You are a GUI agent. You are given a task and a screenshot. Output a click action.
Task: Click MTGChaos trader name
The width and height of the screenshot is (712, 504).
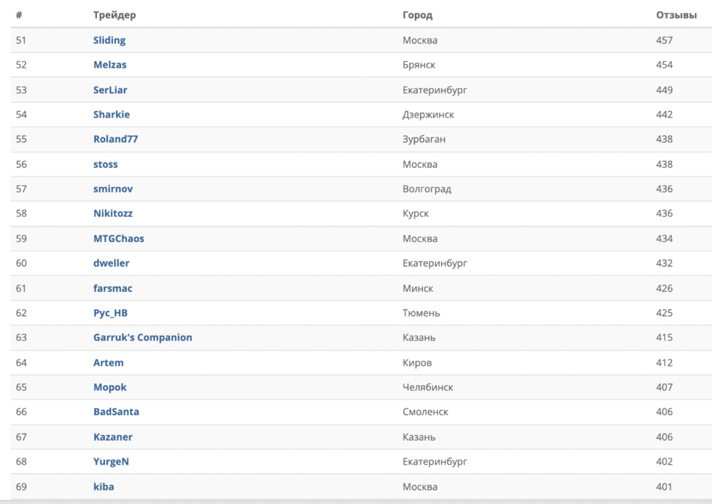coord(118,238)
